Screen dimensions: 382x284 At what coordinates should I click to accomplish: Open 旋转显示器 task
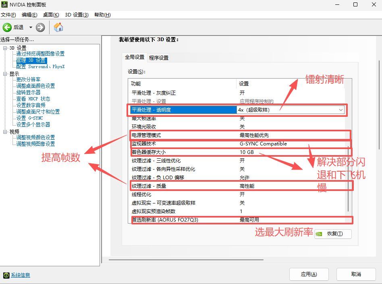(28, 92)
